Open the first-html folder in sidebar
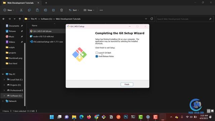This screenshot has width=215, height=121. click(x=13, y=64)
